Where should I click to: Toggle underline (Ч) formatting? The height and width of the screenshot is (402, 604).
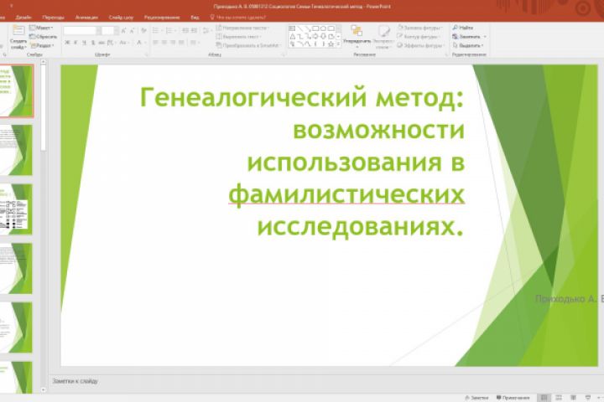(x=85, y=43)
